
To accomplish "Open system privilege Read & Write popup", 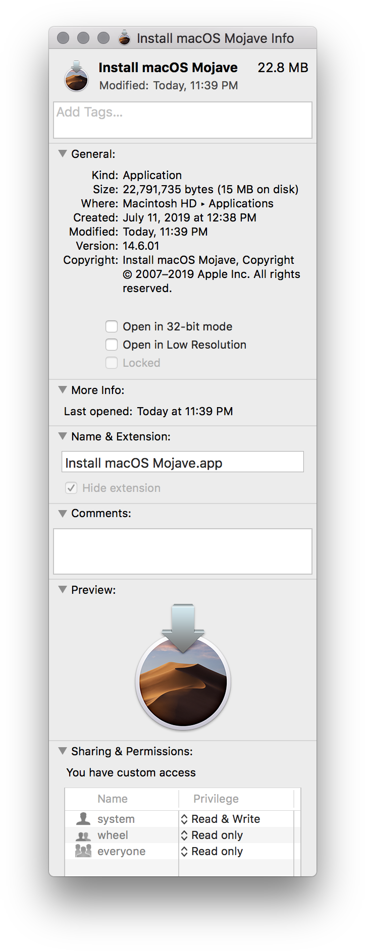I will 221,819.
